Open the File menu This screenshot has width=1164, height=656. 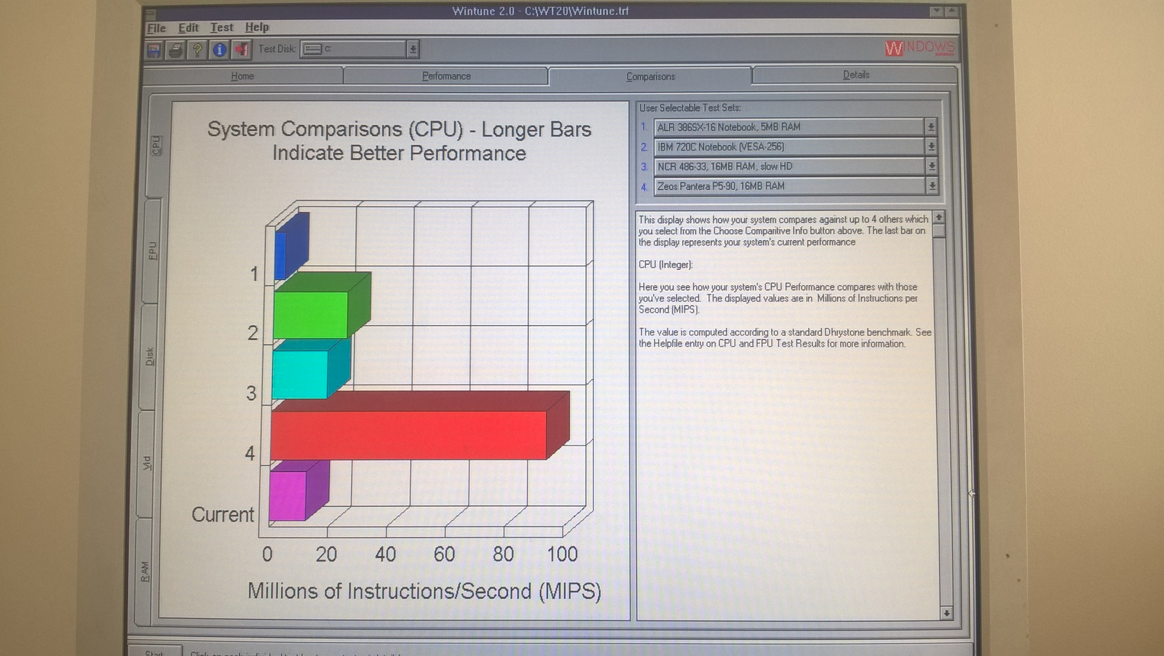[156, 28]
